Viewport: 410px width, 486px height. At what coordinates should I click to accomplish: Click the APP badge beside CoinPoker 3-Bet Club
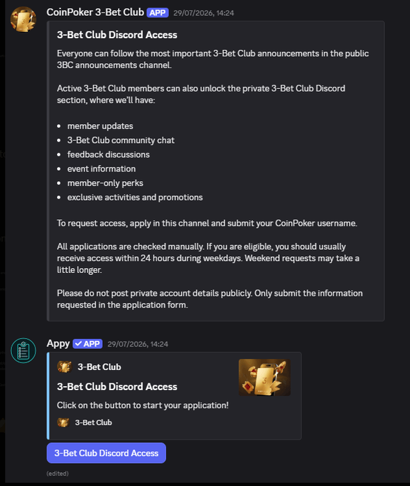tap(158, 12)
